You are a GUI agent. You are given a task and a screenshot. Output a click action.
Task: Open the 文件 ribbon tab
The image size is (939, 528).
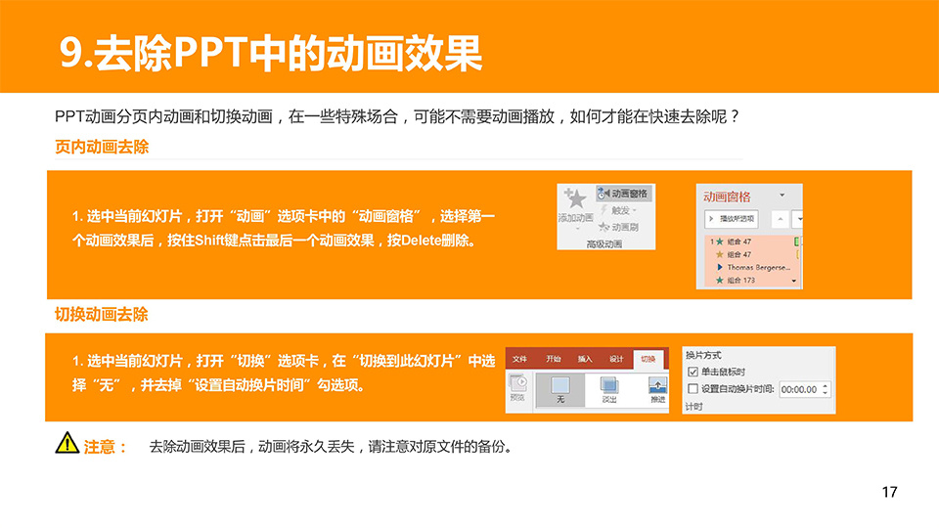[520, 359]
